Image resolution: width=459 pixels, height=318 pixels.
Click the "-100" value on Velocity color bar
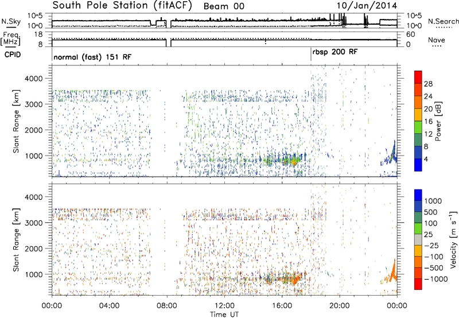(x=434, y=257)
